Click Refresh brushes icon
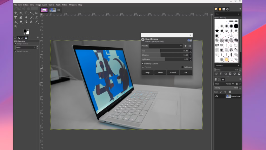The height and width of the screenshot is (150, 266). (235, 74)
